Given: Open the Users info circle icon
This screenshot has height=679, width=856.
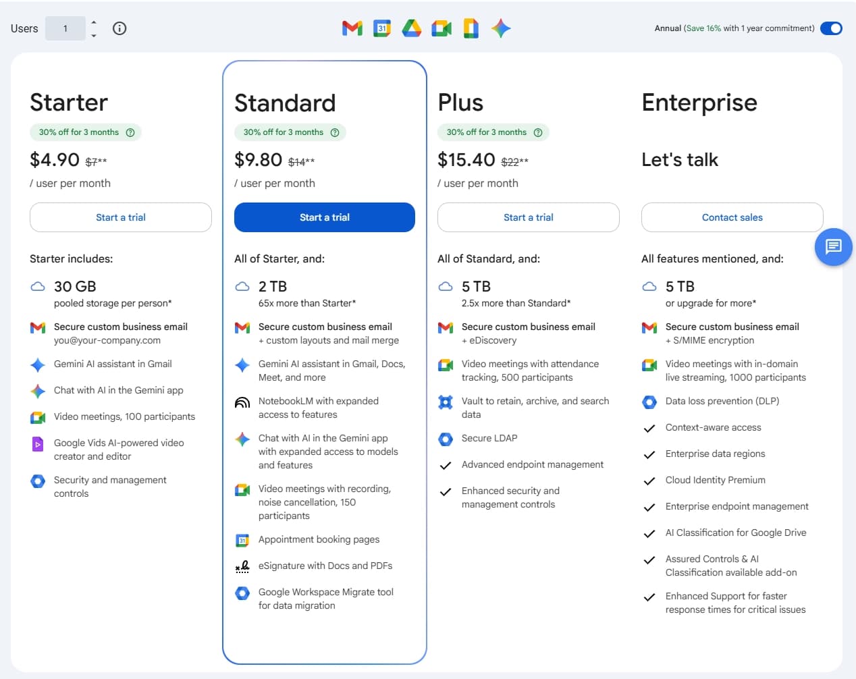Looking at the screenshot, I should coord(119,28).
